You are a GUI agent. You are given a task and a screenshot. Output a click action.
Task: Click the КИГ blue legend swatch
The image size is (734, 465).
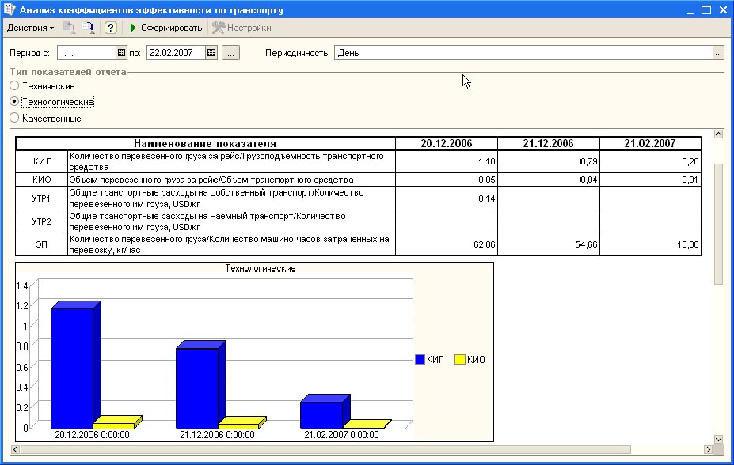(x=420, y=359)
